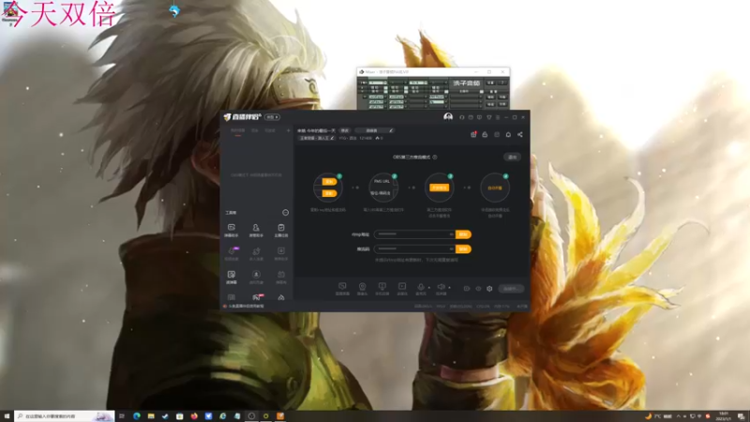Click the speaker icon in the bottom toolbar
The width and height of the screenshot is (750, 422).
[x=441, y=289]
